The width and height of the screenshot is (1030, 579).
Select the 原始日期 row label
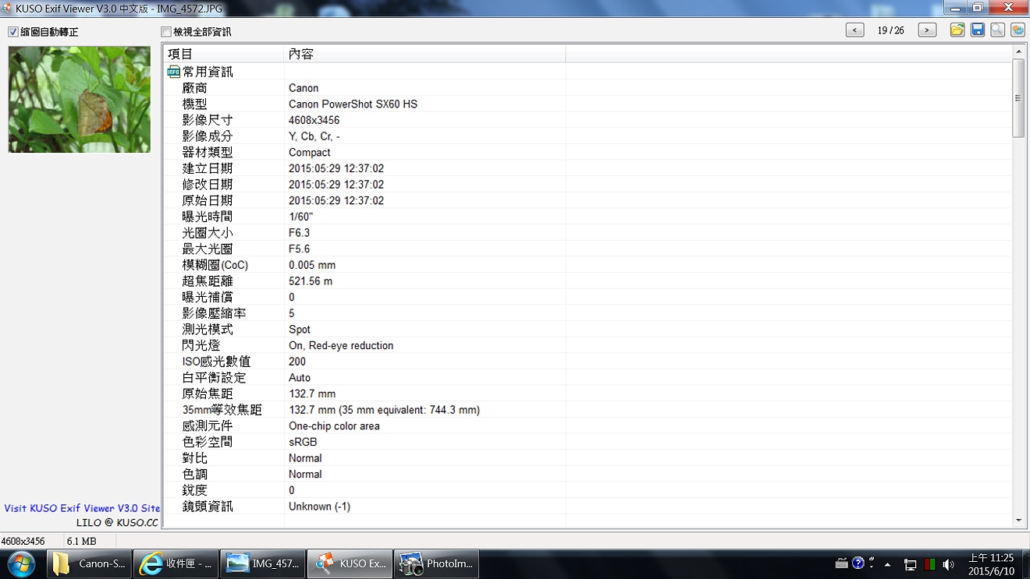[208, 200]
